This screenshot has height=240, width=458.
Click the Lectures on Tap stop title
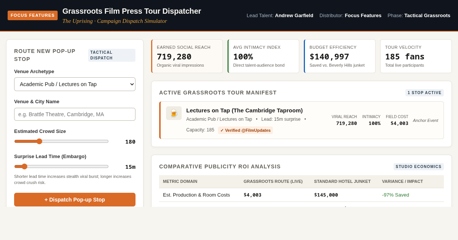[x=244, y=110]
